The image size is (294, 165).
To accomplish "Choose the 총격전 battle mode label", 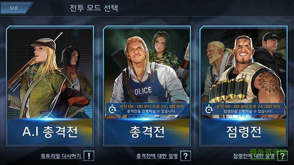I will click(x=147, y=131).
